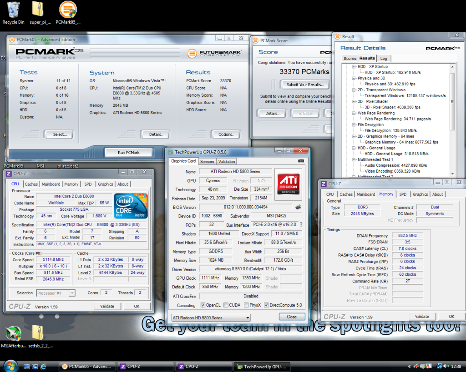Click the Run PCMark button
Viewport: 466px width, 372px height.
pos(128,153)
